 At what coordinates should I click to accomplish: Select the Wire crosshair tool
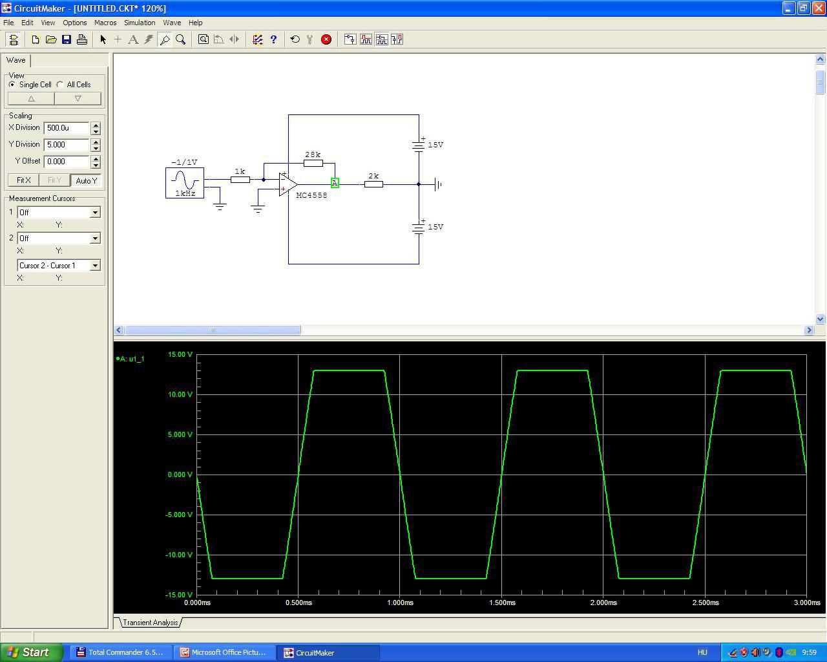click(118, 39)
